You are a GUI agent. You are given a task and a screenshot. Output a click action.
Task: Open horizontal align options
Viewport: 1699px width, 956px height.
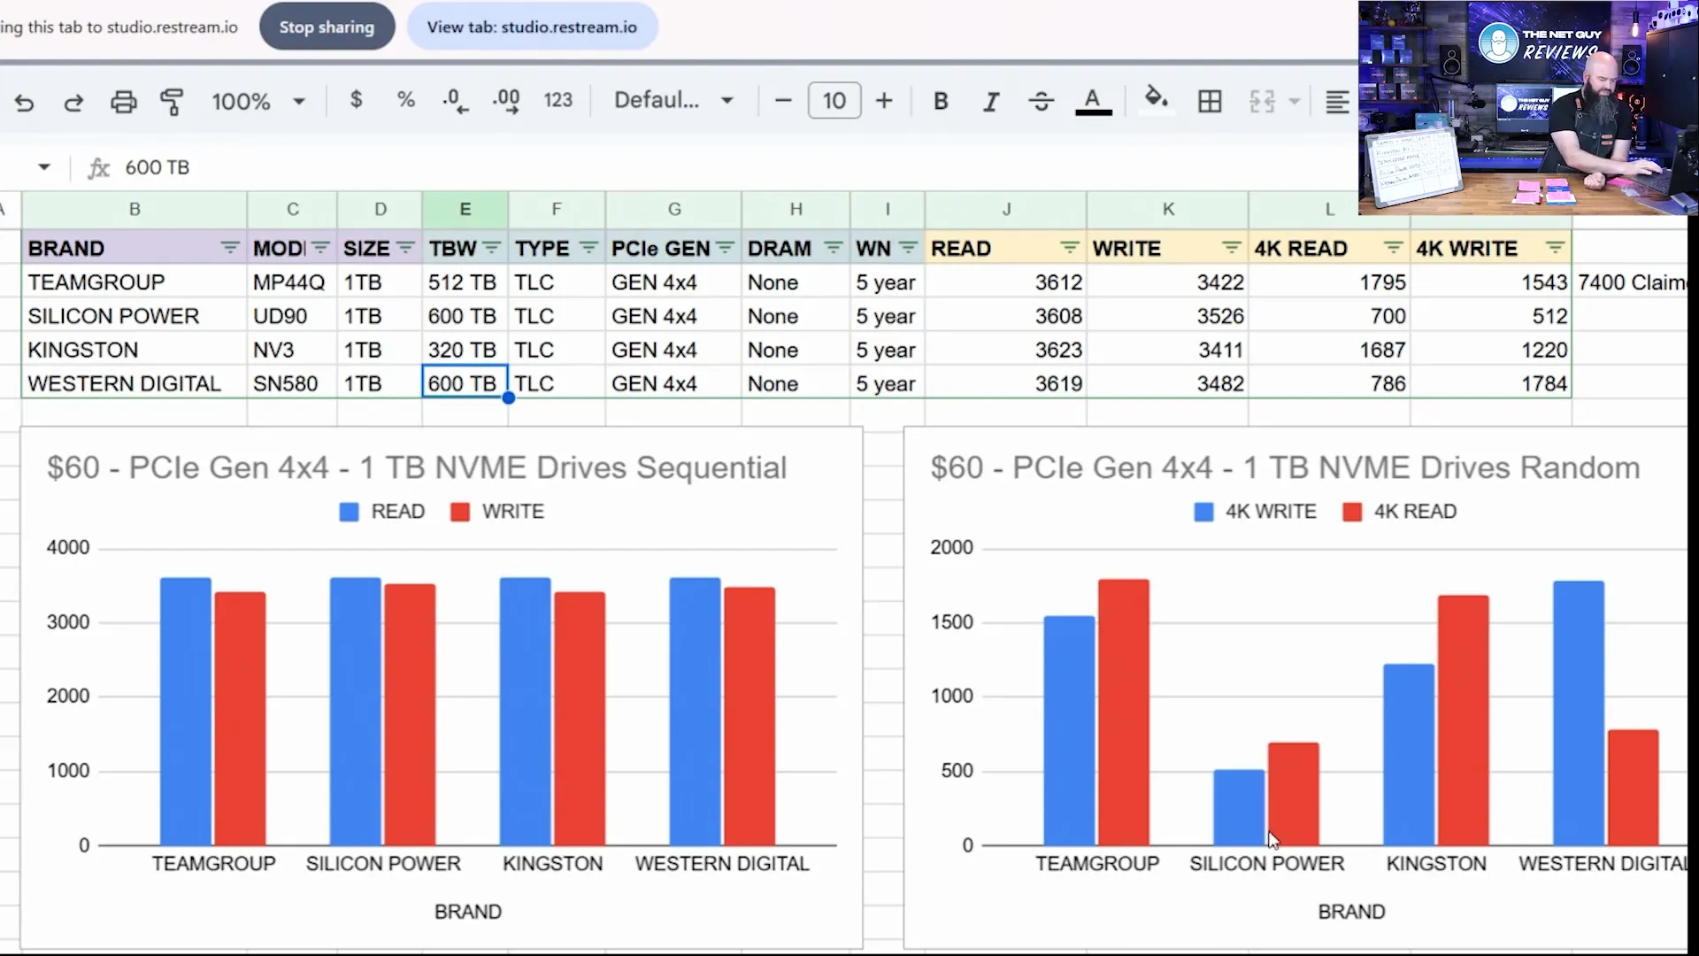click(x=1337, y=101)
